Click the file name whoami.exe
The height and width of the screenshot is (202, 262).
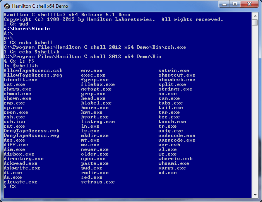coord(174,163)
